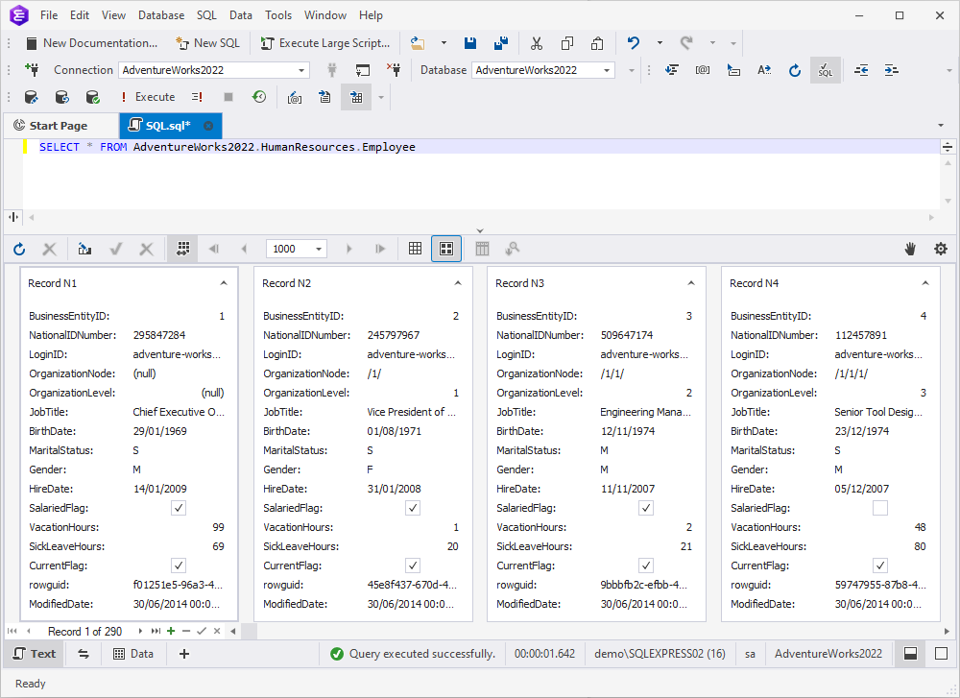Viewport: 960px width, 698px height.
Task: Switch to Data view tab at bottom
Action: coord(133,653)
